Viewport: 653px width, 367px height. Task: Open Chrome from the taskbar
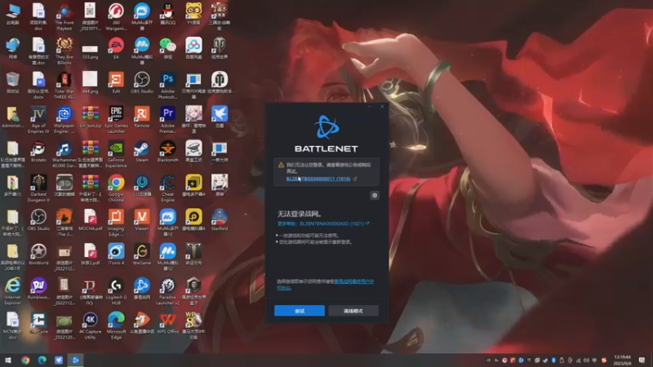(x=25, y=360)
